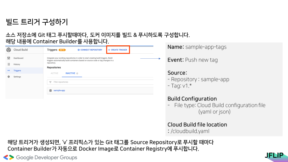Click the Cloud Build title text

click(x=21, y=50)
